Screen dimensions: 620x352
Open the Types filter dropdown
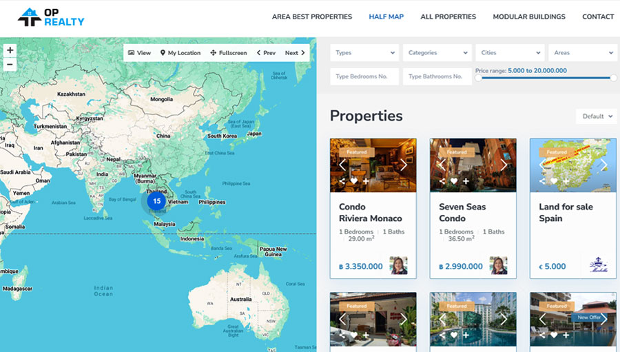(364, 53)
